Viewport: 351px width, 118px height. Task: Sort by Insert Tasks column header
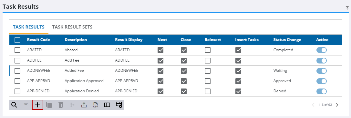coord(247,40)
